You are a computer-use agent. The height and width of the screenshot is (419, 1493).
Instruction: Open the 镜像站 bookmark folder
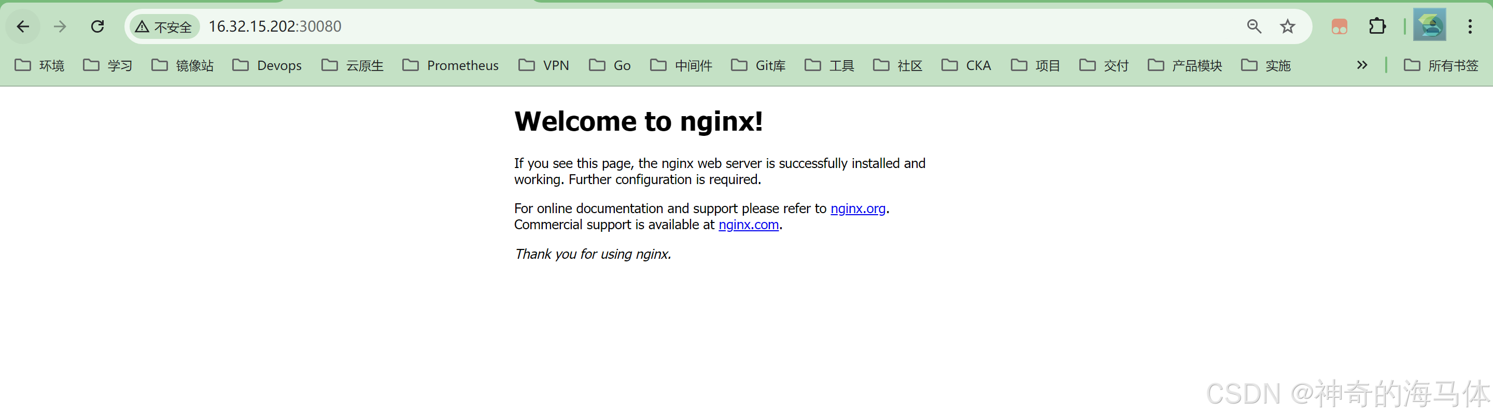click(182, 65)
